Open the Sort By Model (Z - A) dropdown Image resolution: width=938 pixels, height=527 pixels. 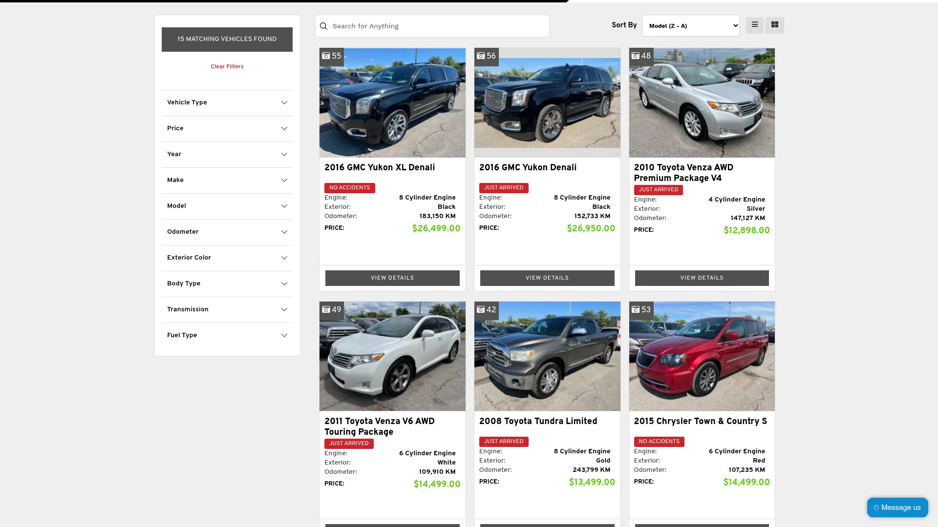[x=691, y=25]
